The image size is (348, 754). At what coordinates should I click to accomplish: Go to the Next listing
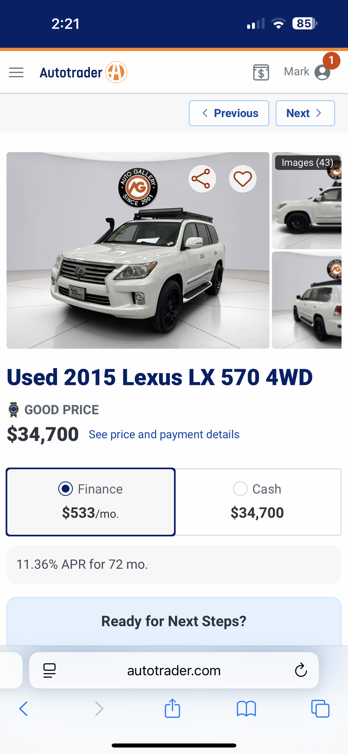coord(305,113)
